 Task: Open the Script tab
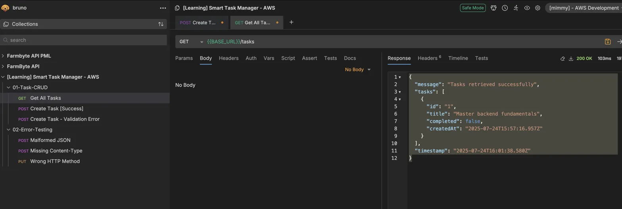tap(288, 58)
